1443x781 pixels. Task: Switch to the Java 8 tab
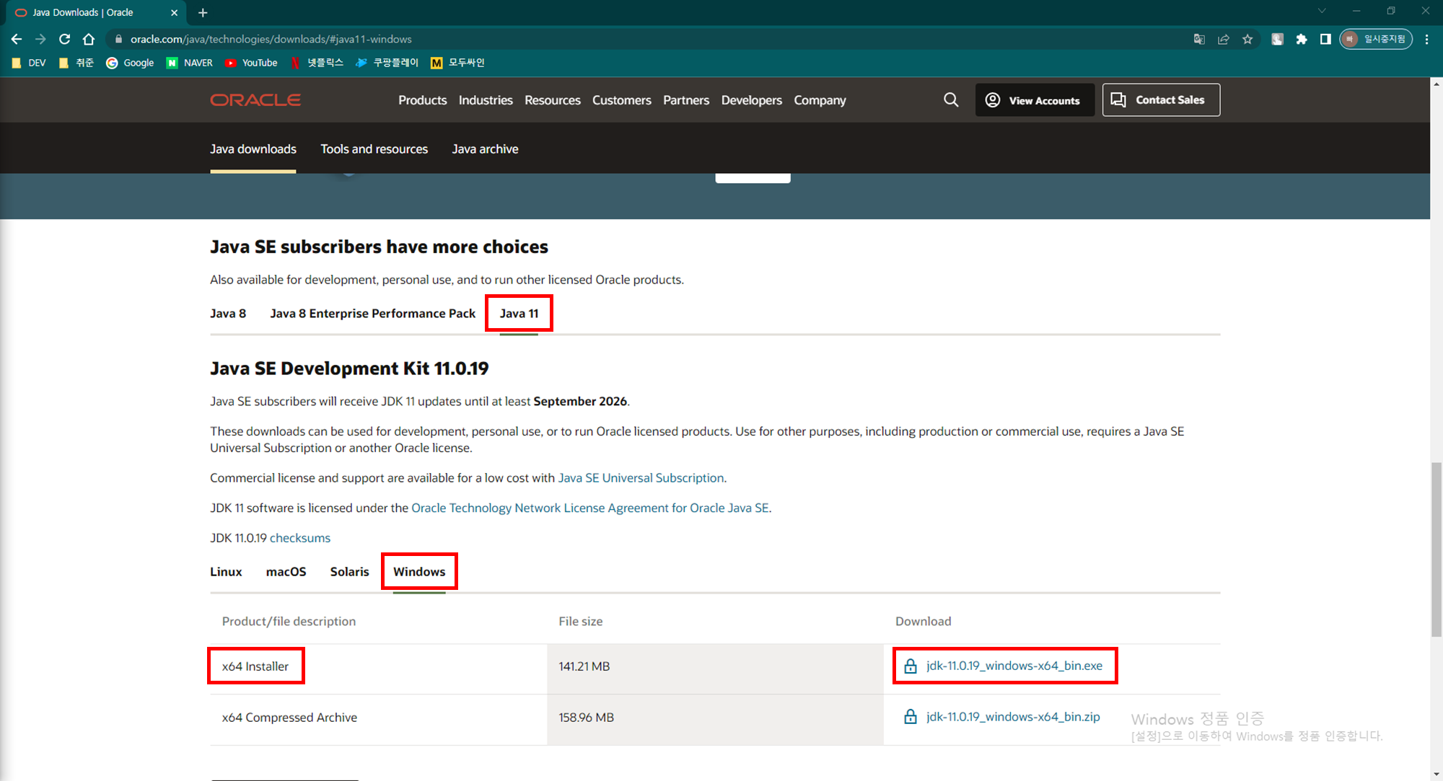228,314
